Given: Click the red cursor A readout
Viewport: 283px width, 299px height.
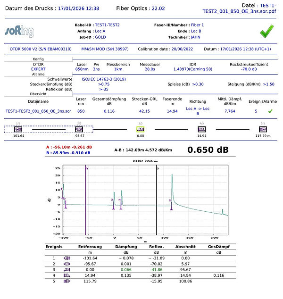Looking at the screenshot, I should (x=69, y=147).
